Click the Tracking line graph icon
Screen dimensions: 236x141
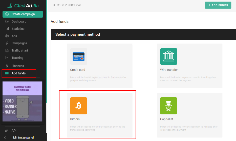[7, 58]
